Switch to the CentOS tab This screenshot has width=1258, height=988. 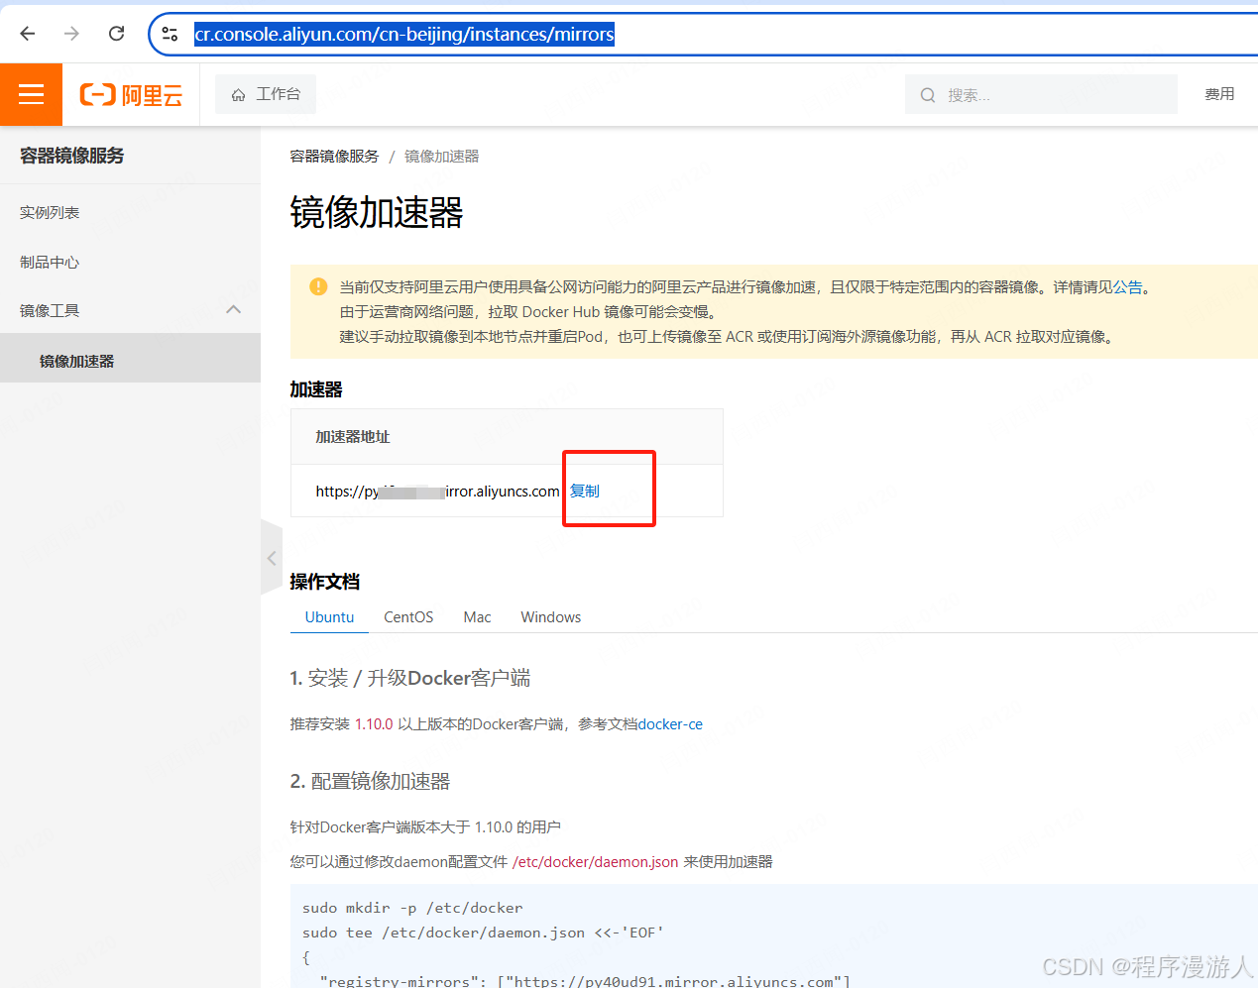(x=408, y=616)
